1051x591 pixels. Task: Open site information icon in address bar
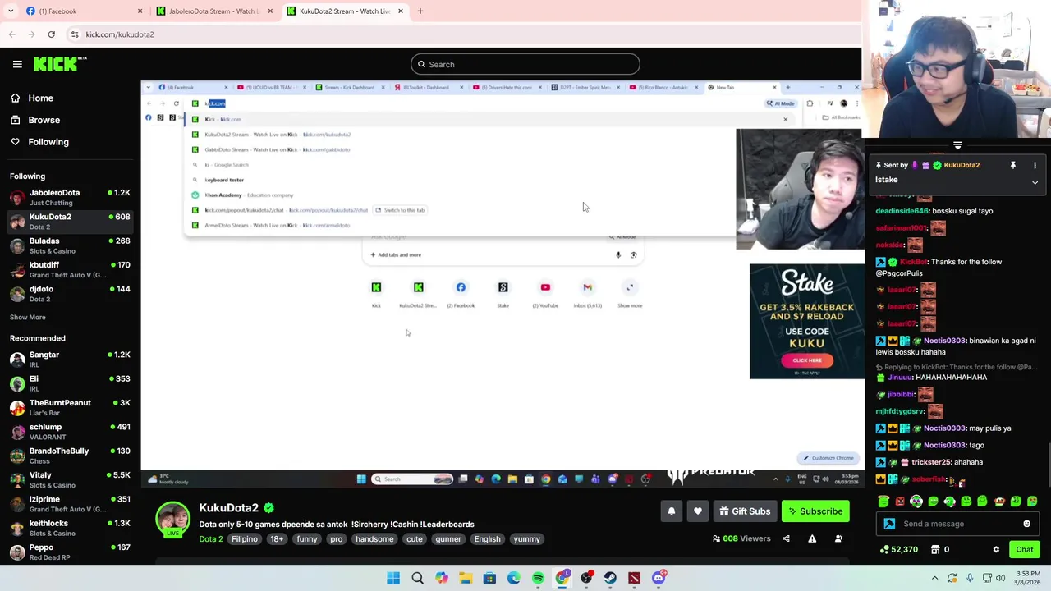point(75,34)
